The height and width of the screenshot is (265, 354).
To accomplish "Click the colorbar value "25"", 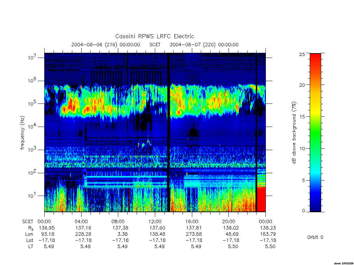I will [302, 54].
